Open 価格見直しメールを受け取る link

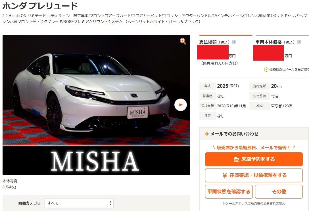point(289,69)
